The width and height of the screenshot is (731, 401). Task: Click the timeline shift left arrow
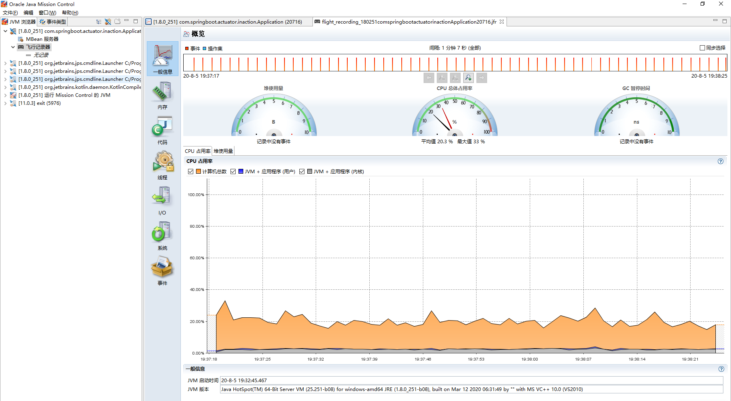pos(429,78)
